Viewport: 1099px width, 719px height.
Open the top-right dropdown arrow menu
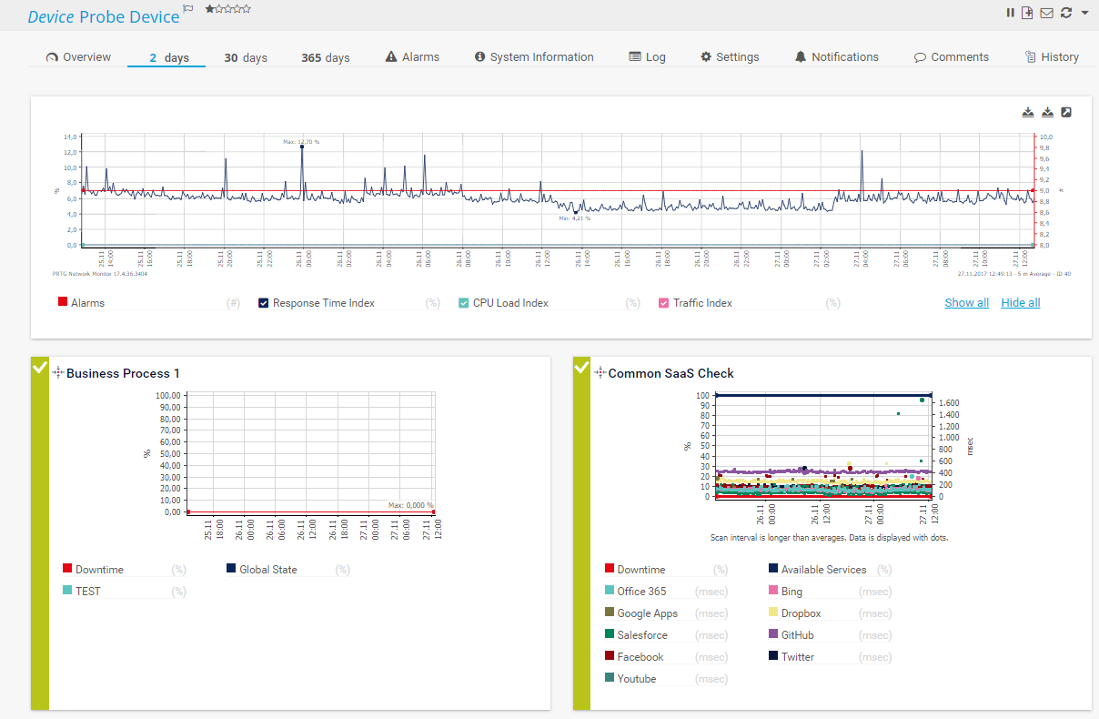(1084, 13)
